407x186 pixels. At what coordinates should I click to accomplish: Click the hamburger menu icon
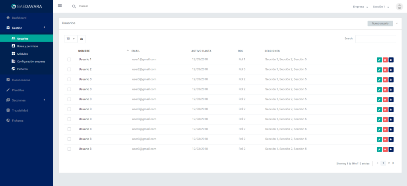(x=60, y=6)
